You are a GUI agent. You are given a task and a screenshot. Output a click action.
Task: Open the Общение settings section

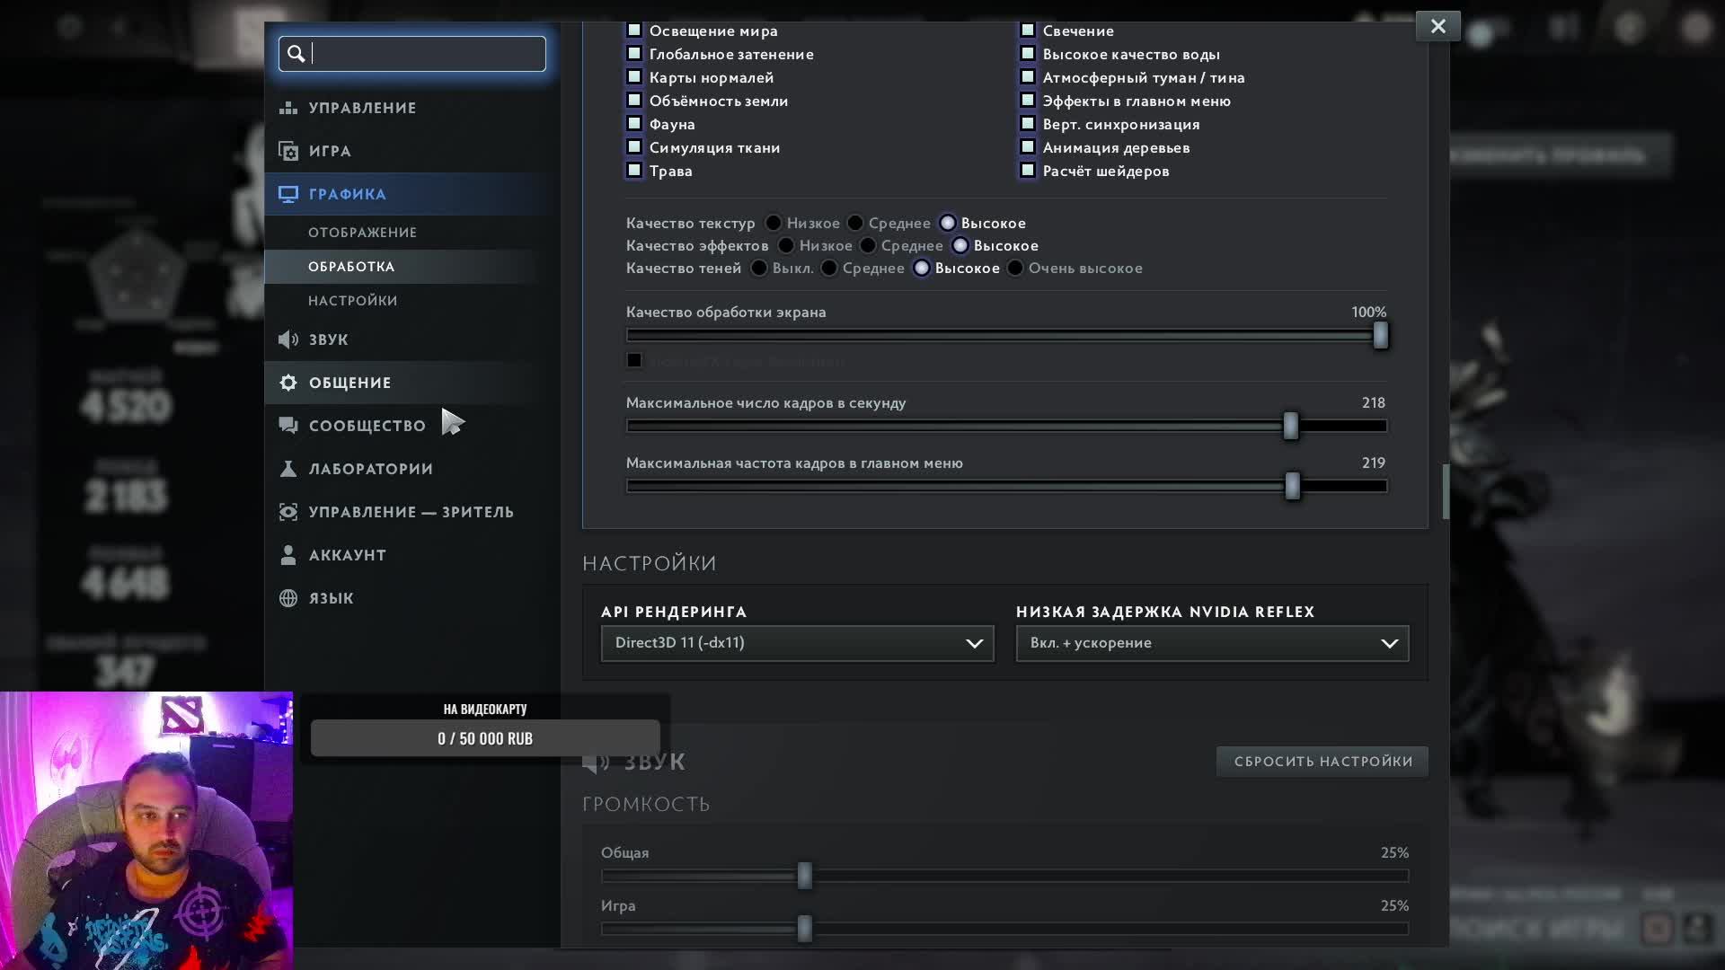(349, 383)
